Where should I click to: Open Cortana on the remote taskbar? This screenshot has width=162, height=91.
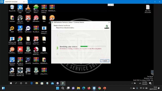pos(21,83)
